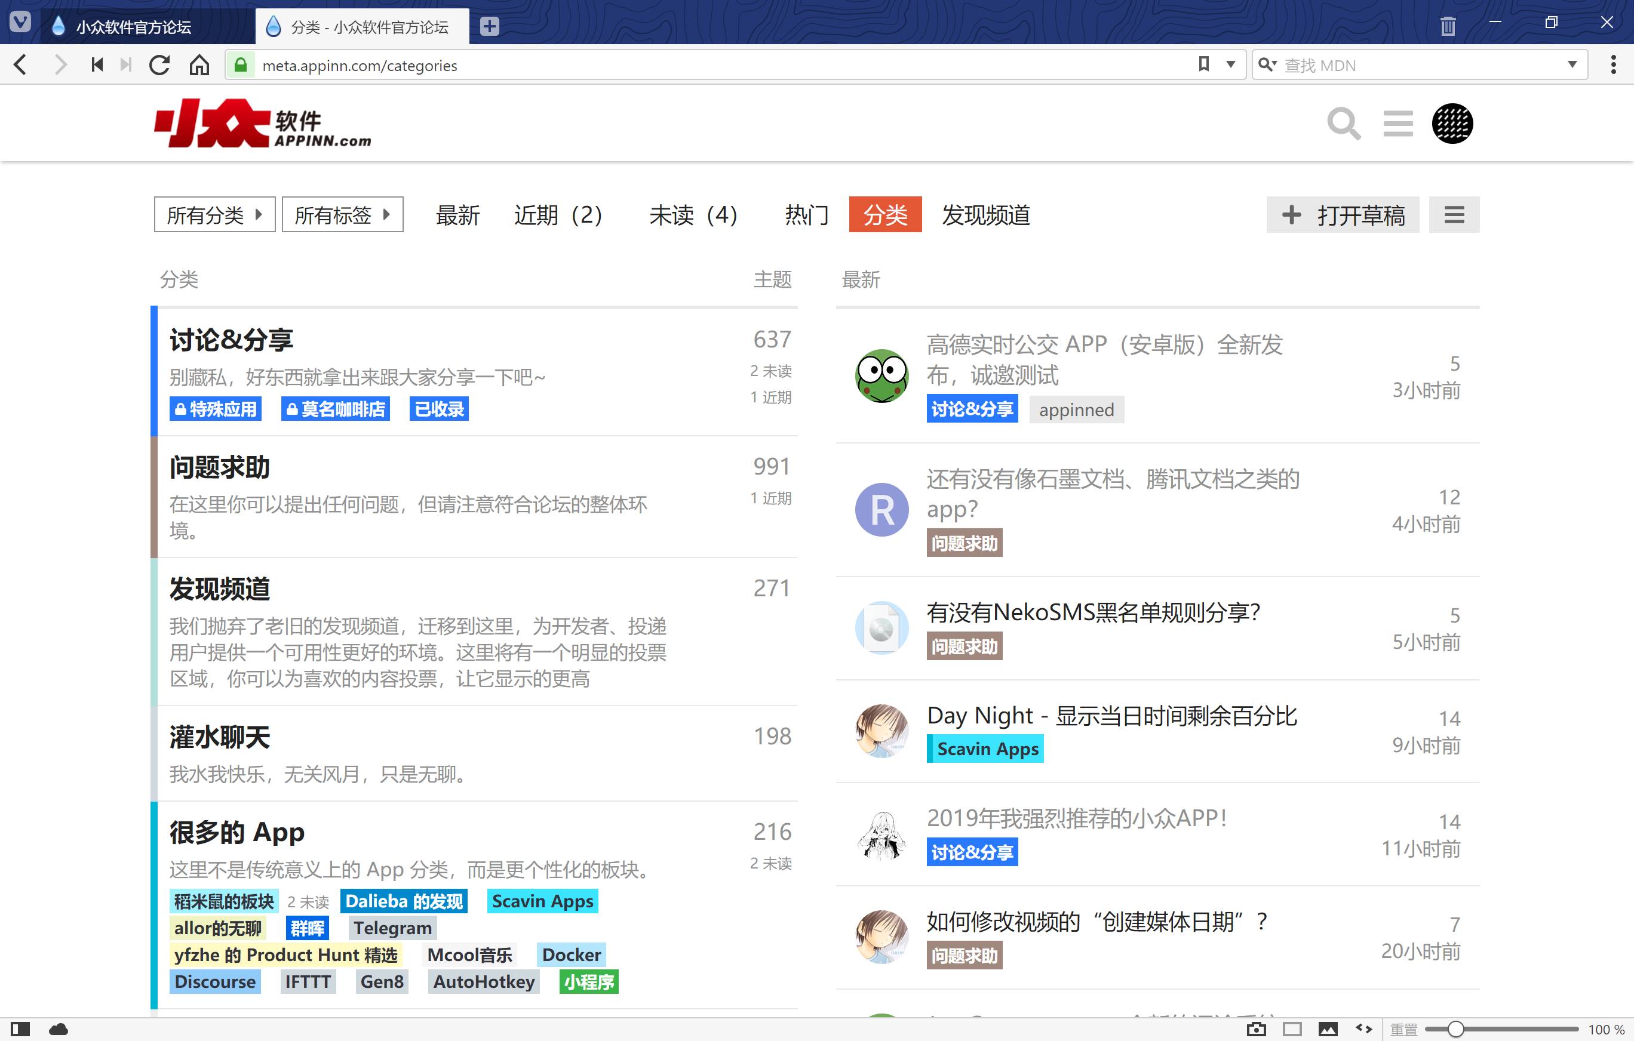Open the closed tabs trash icon

pyautogui.click(x=1448, y=26)
